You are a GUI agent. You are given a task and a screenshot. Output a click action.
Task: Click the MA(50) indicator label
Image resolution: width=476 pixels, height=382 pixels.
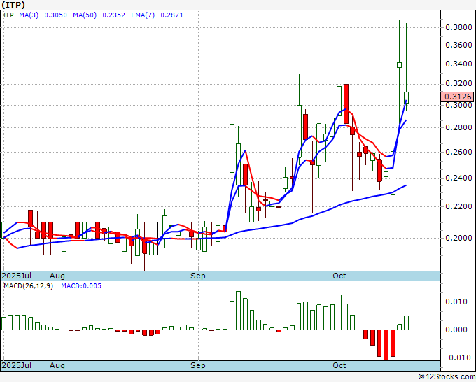click(x=85, y=15)
